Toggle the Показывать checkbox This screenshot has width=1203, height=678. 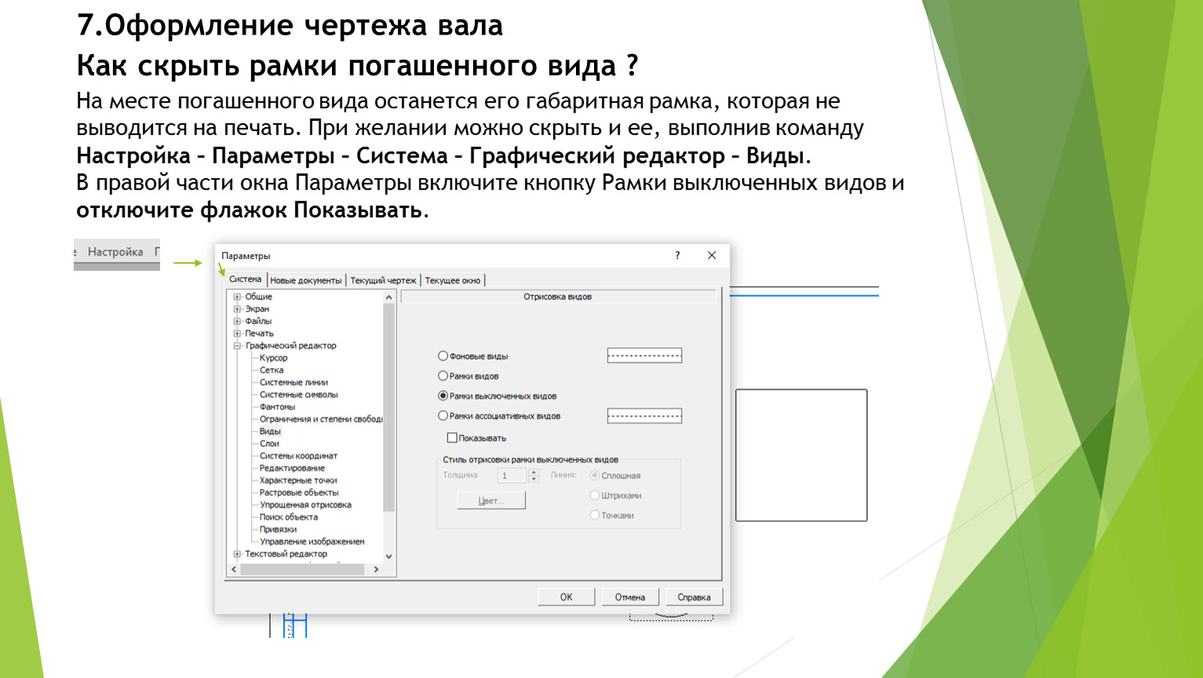coord(452,438)
